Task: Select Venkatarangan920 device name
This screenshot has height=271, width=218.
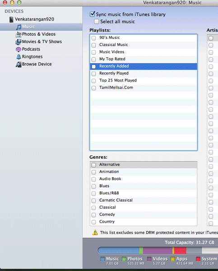Action: click(34, 19)
